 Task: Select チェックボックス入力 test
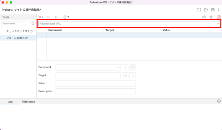(19, 31)
